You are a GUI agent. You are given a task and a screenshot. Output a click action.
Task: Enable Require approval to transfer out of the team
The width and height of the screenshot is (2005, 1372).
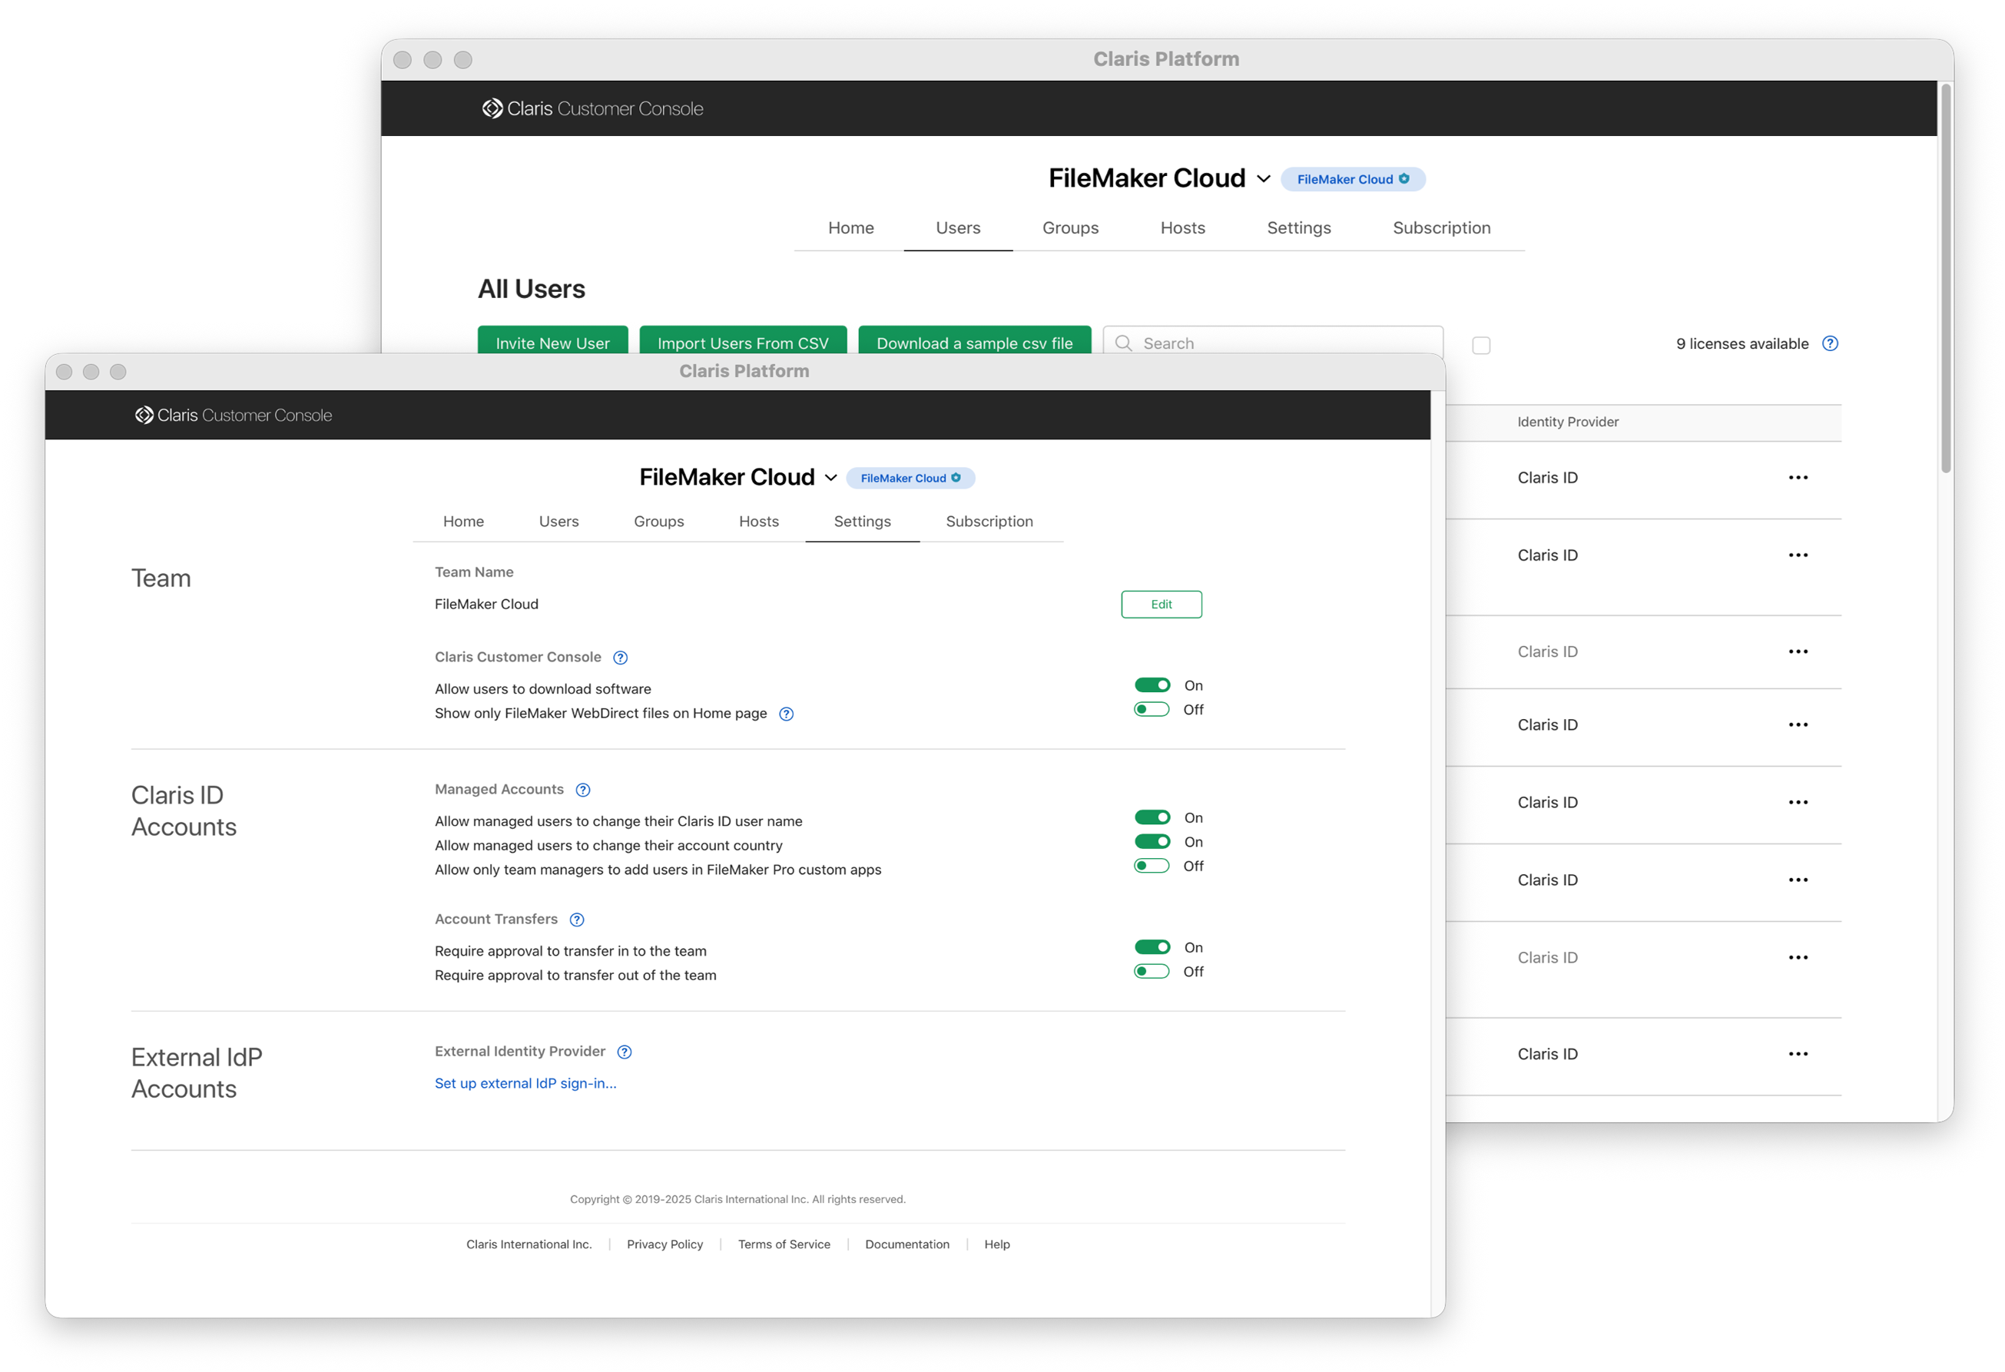tap(1152, 972)
